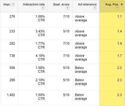Select the 2.2 average position cell
Screen dimensions: 125x106
pos(120,68)
